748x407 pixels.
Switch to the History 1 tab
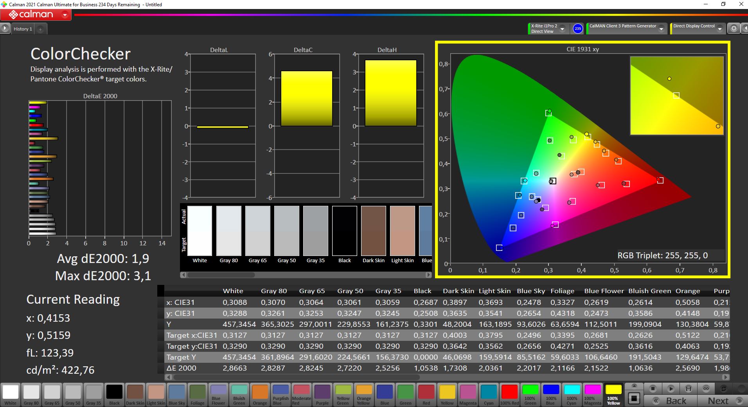pos(23,29)
